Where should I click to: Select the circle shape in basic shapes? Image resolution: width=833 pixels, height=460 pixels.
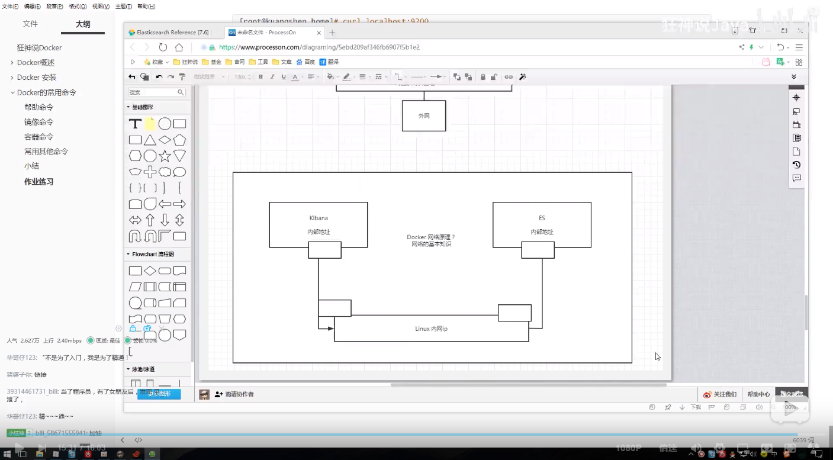coord(165,124)
